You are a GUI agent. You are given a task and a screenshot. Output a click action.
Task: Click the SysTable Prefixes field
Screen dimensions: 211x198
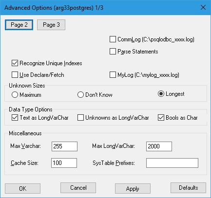172,163
